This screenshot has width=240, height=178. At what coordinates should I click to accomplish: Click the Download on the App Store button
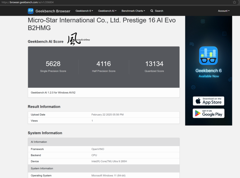(x=208, y=101)
